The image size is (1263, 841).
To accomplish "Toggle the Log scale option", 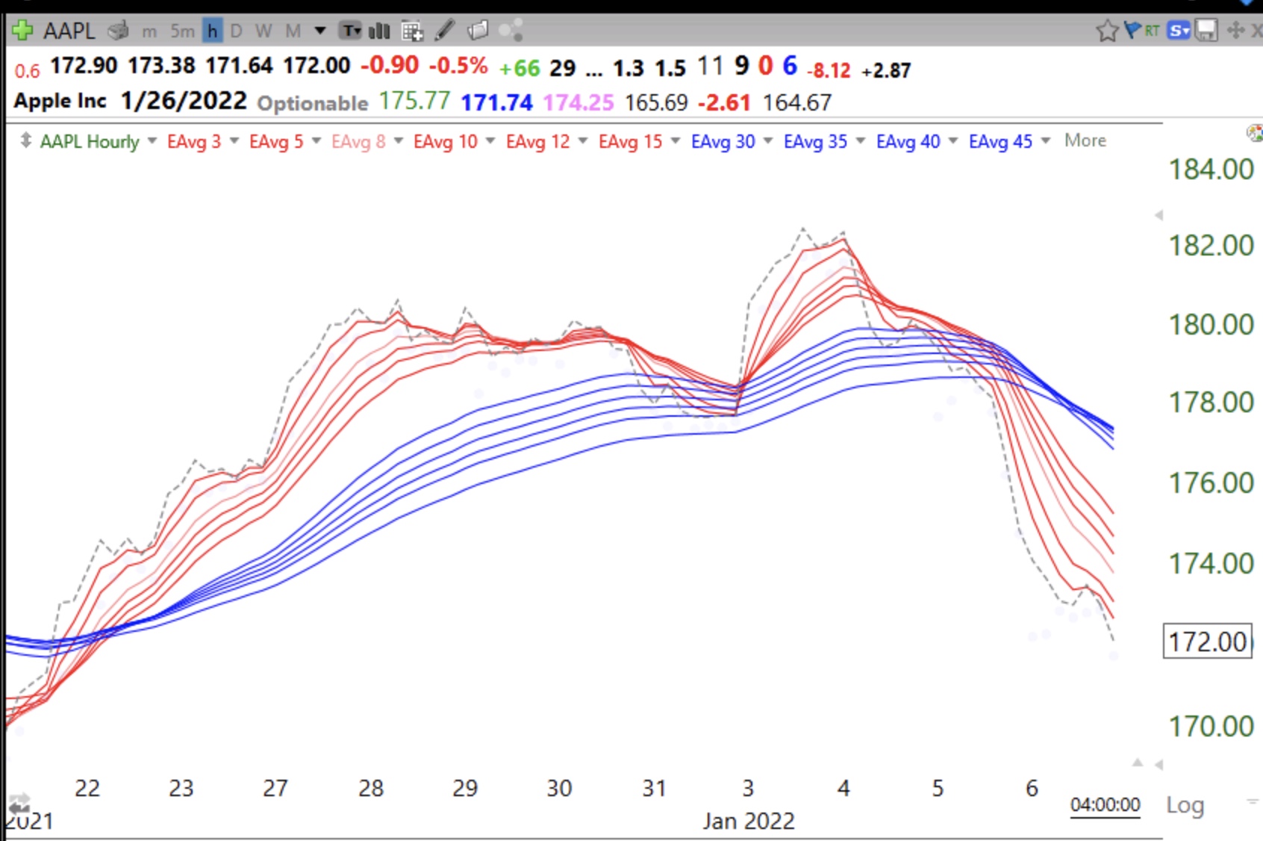I will pyautogui.click(x=1185, y=804).
